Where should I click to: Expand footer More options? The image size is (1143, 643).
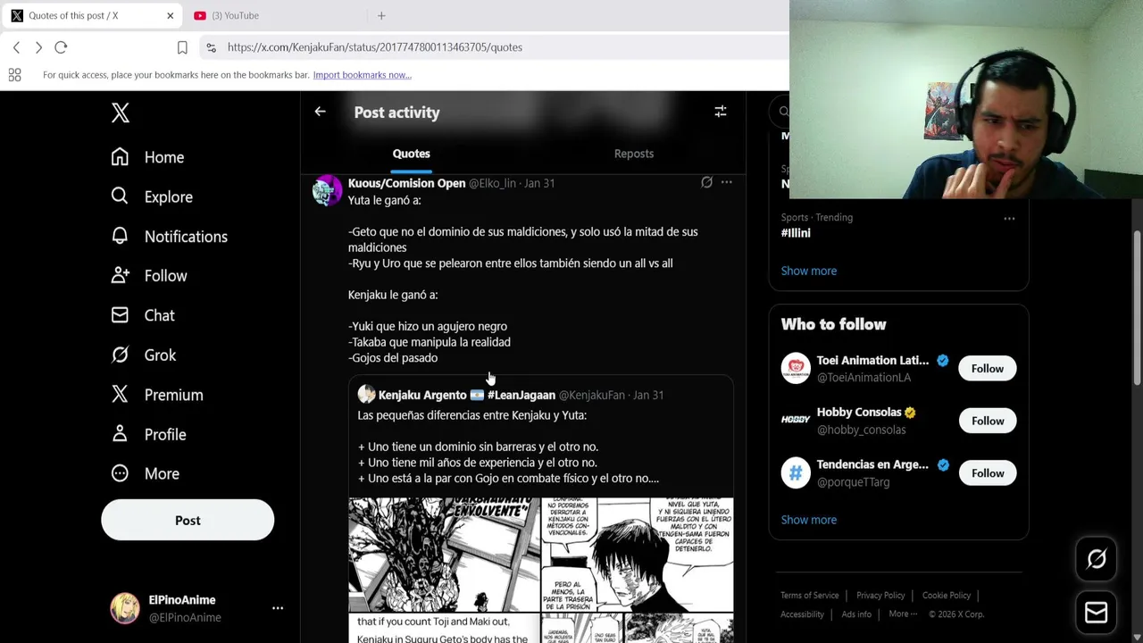pyautogui.click(x=903, y=614)
